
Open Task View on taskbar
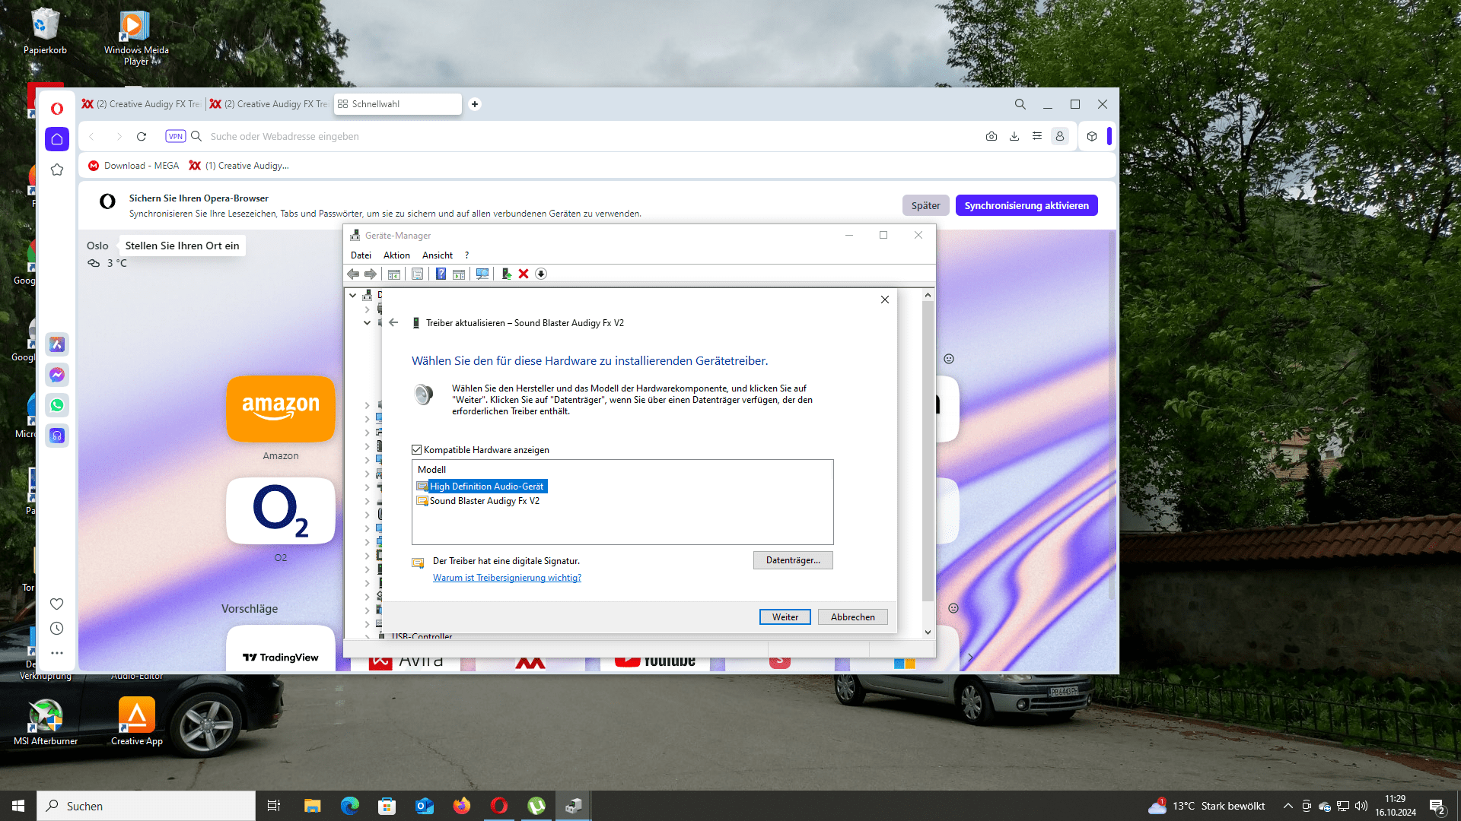[274, 806]
